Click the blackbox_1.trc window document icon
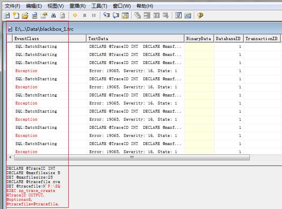Screen dimensions: 282x209 (x=10, y=29)
